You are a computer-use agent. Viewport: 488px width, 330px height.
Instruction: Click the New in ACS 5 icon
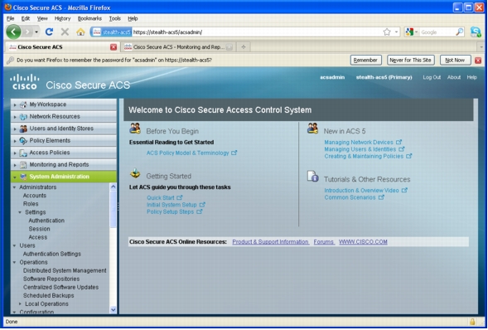tap(312, 129)
